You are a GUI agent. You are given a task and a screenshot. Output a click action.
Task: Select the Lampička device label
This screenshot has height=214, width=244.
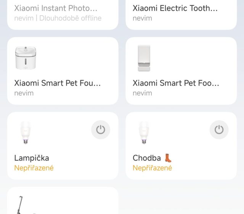tap(32, 158)
